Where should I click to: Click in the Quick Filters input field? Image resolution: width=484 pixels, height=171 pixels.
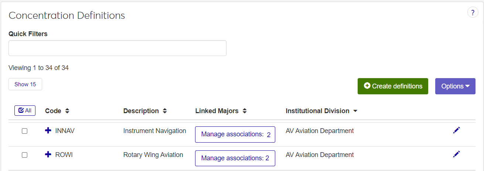[117, 48]
